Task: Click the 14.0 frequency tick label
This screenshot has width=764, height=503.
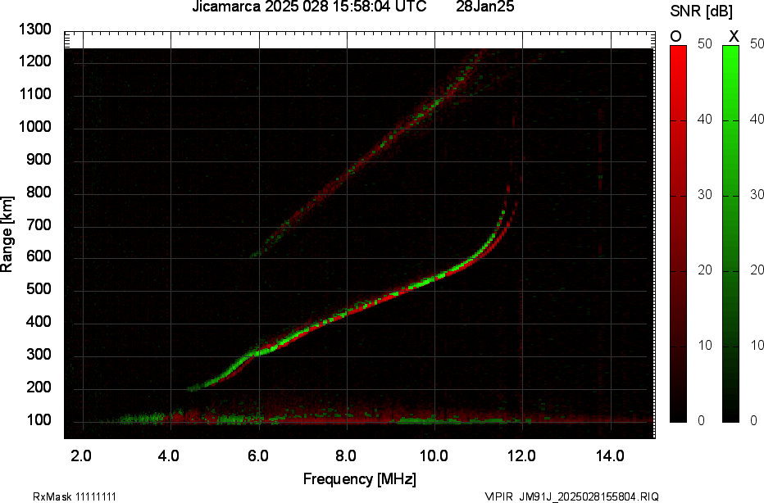Action: click(610, 456)
